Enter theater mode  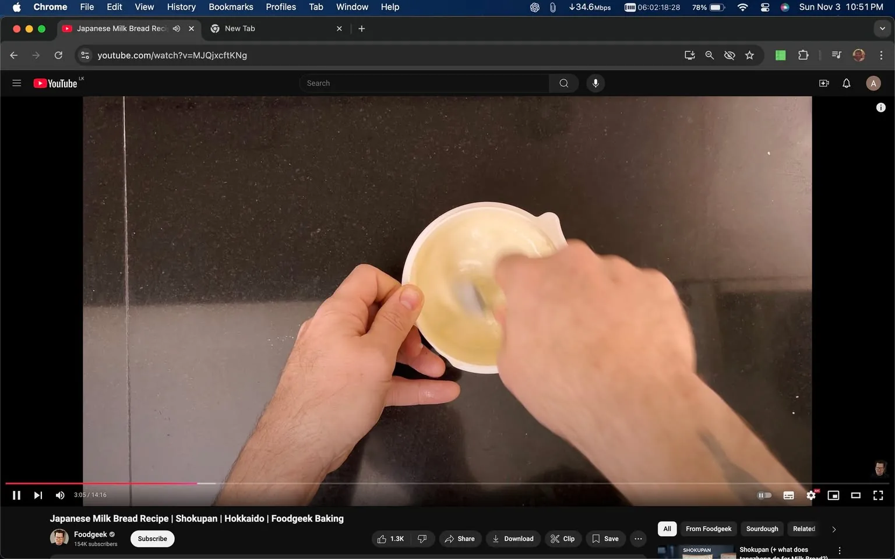coord(855,495)
